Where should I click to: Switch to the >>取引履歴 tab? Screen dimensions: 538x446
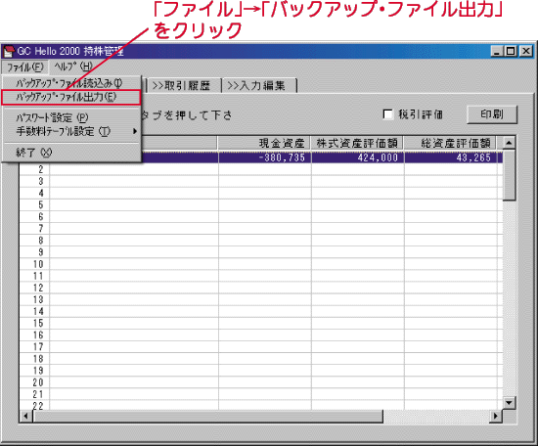(x=181, y=85)
